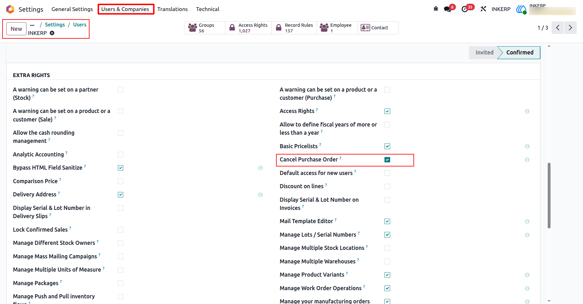
Task: Enable Analytic Accounting checkbox
Action: 120,155
